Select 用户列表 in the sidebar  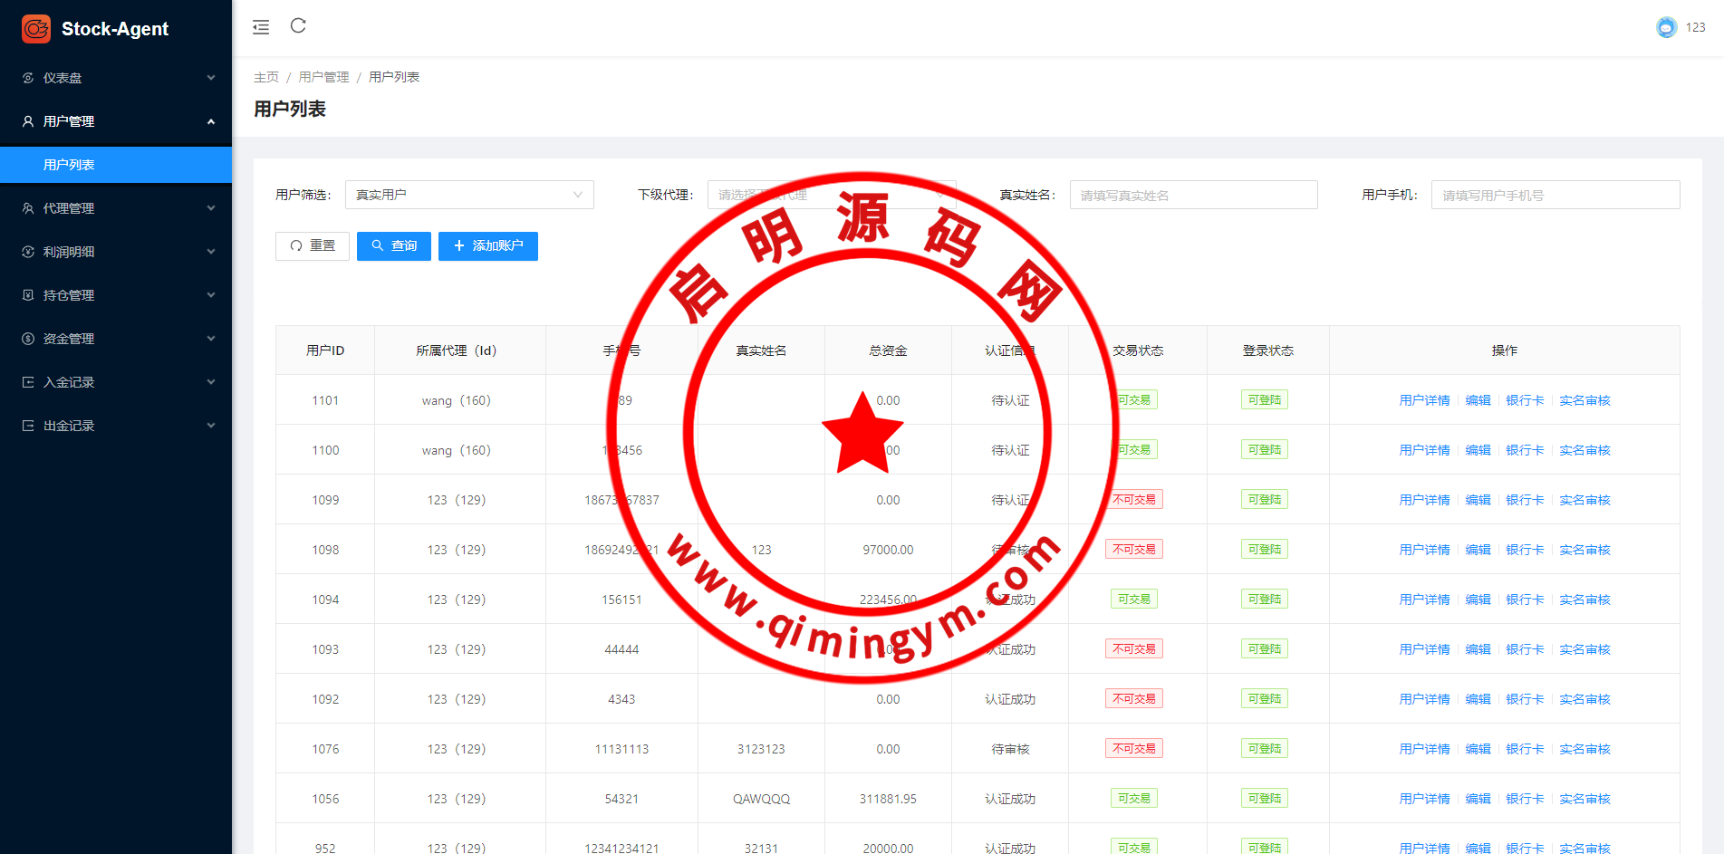pos(69,165)
